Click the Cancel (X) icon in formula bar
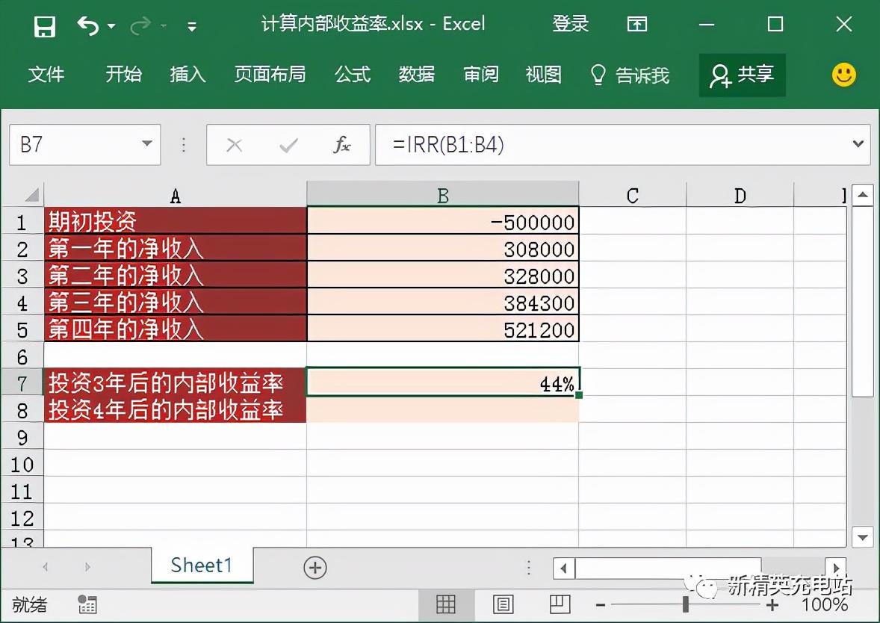This screenshot has height=623, width=880. (234, 145)
